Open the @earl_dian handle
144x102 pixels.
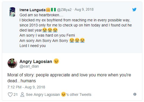pyautogui.click(x=29, y=66)
